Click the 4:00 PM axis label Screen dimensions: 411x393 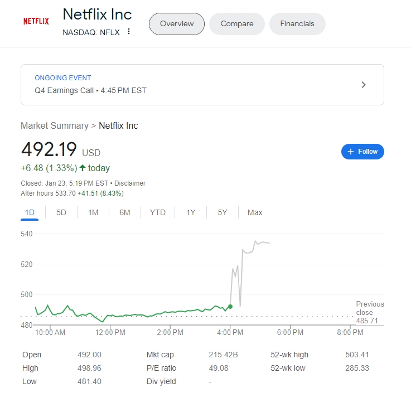(230, 332)
